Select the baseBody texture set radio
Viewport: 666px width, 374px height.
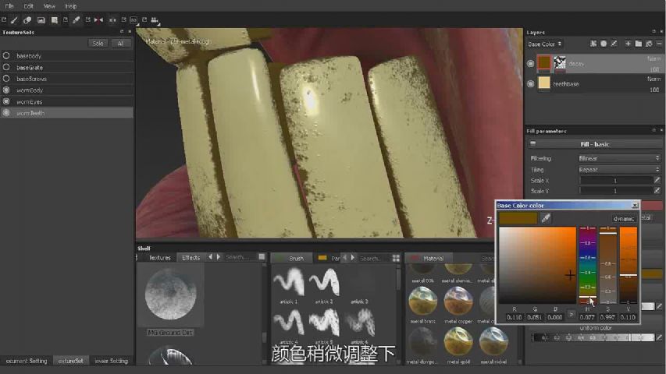pos(6,55)
